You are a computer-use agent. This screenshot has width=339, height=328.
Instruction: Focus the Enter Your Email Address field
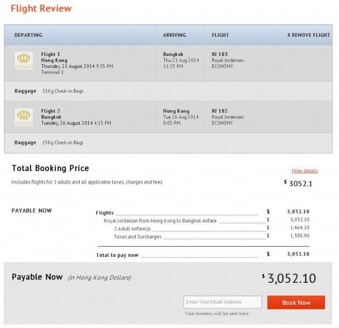coord(223,302)
